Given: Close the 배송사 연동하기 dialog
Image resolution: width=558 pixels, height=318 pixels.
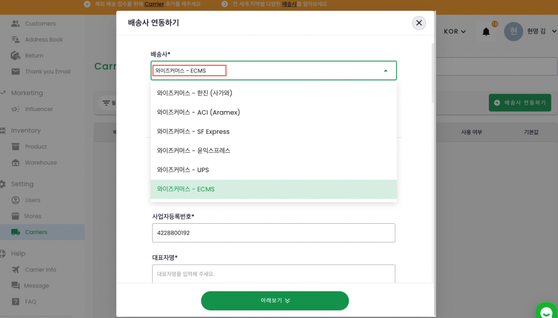Looking at the screenshot, I should point(418,23).
